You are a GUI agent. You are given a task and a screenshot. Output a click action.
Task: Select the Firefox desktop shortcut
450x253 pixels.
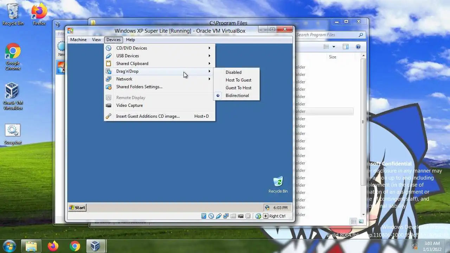click(x=39, y=14)
